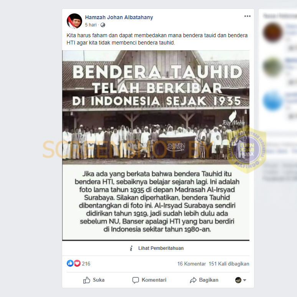Open the Lihat Pemberitahuan notice
Image resolution: width=297 pixels, height=297 pixels.
point(161,248)
